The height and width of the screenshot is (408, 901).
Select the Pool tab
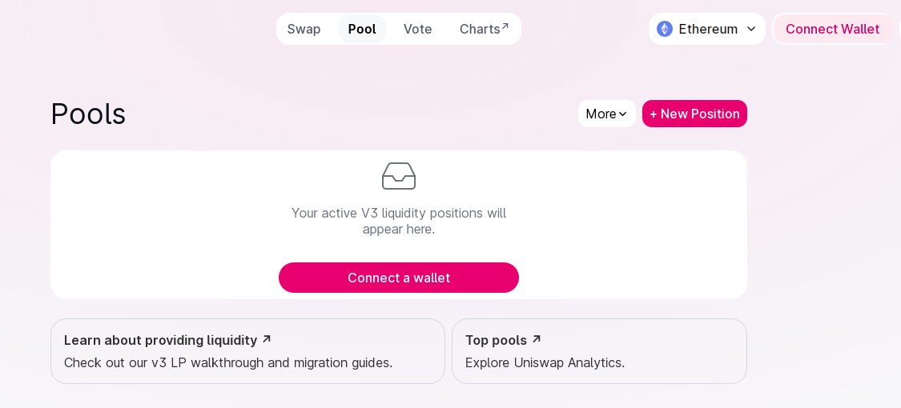tap(362, 29)
